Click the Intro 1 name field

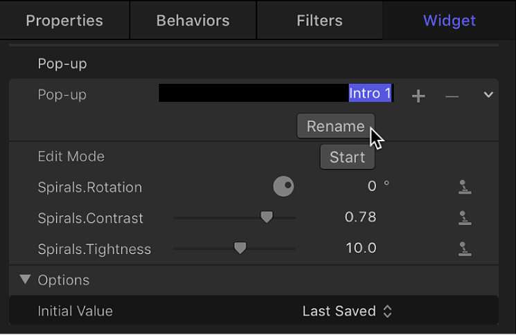tap(277, 93)
